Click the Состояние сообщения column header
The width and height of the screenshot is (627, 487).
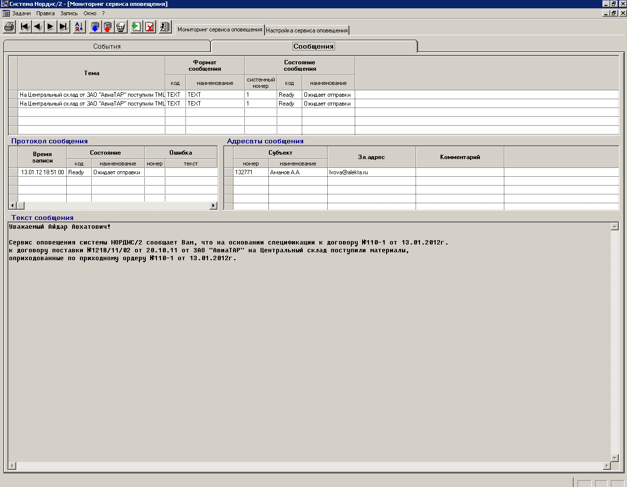[300, 66]
